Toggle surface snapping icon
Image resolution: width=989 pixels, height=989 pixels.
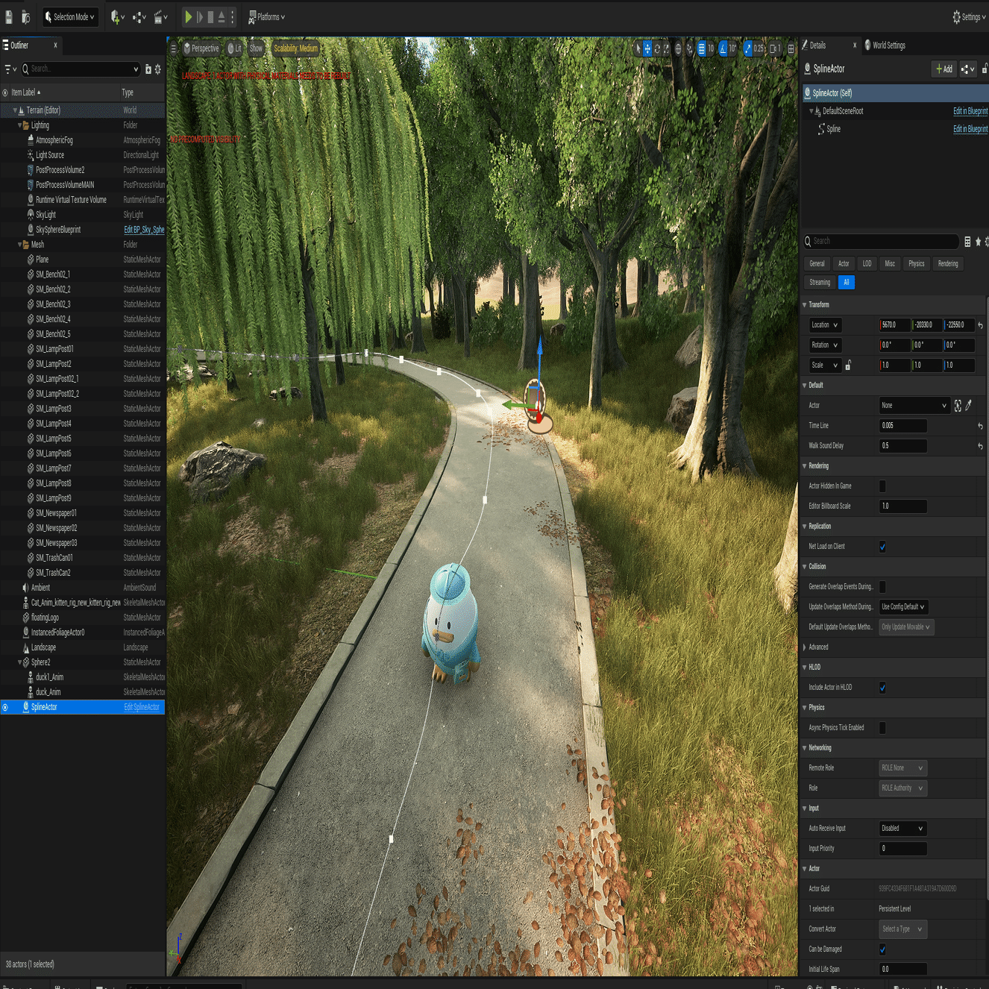pyautogui.click(x=689, y=48)
